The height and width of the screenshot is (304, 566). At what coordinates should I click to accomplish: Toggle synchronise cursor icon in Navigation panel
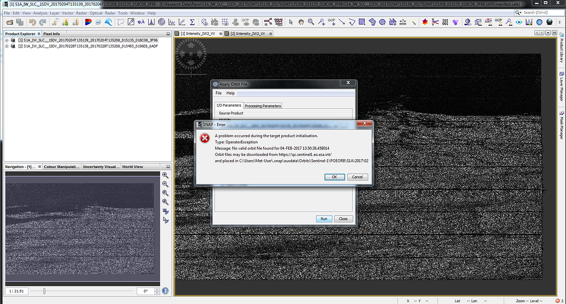pyautogui.click(x=165, y=220)
